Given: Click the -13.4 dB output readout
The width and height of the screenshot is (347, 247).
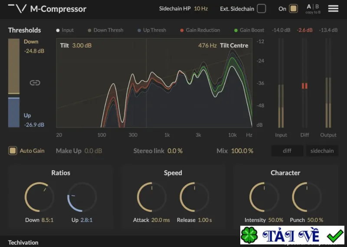Looking at the screenshot, I should point(328,30).
